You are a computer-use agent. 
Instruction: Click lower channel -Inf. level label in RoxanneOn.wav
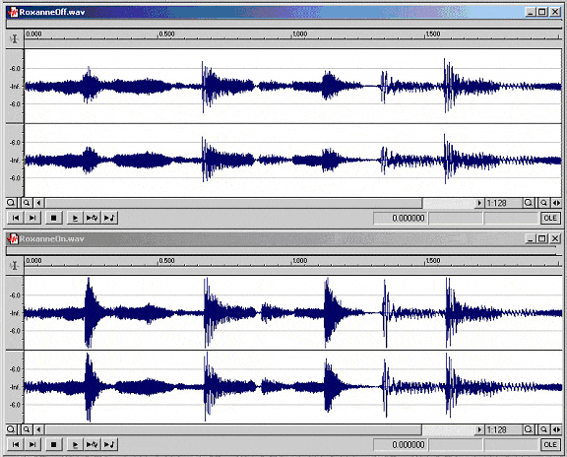[x=16, y=387]
